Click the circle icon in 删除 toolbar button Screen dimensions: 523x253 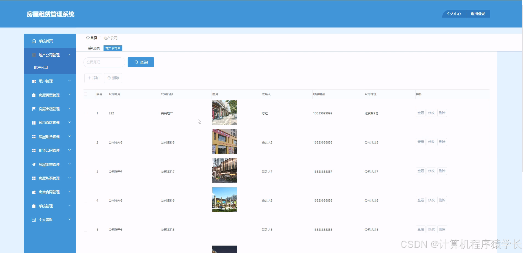tap(109, 78)
